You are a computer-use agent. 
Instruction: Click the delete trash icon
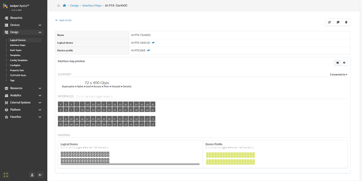tap(346, 22)
